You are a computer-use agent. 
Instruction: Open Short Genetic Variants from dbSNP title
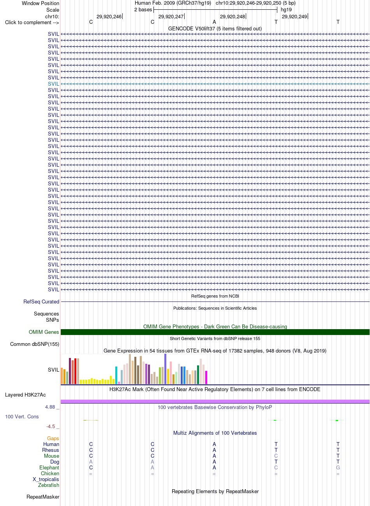[x=215, y=339]
